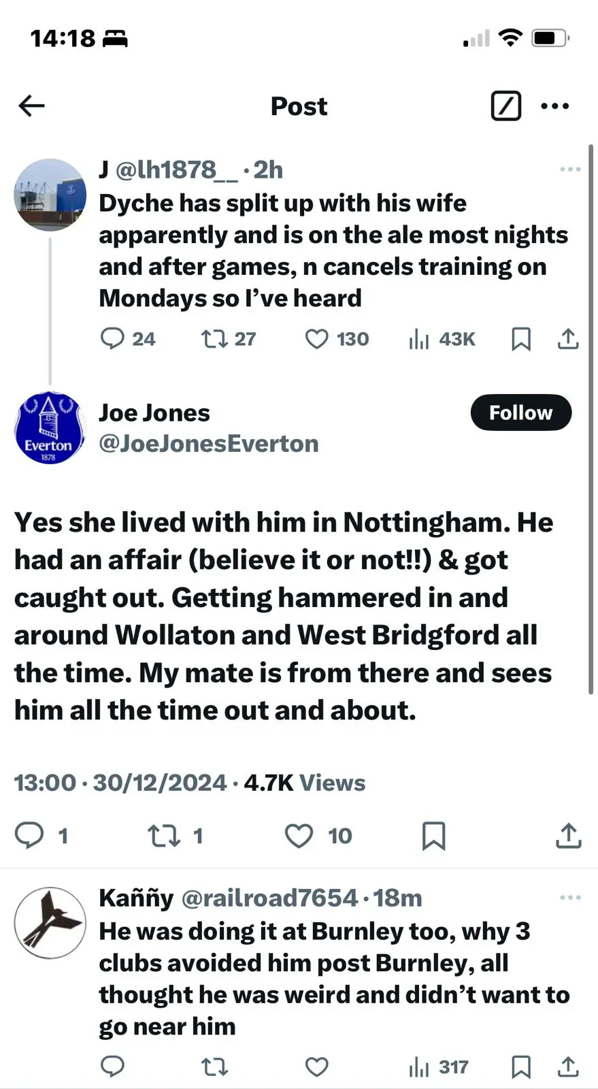Reply to Kaññy's comment
This screenshot has height=1089, width=598.
113,1067
